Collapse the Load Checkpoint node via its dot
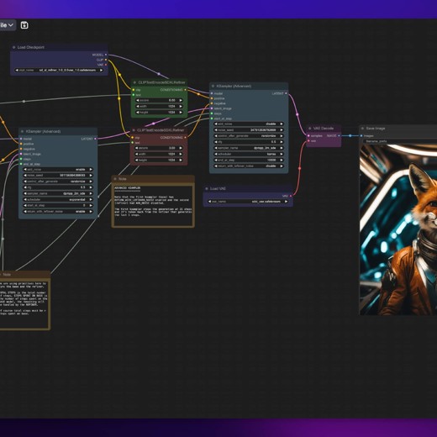The width and height of the screenshot is (437, 437). pyautogui.click(x=13, y=47)
